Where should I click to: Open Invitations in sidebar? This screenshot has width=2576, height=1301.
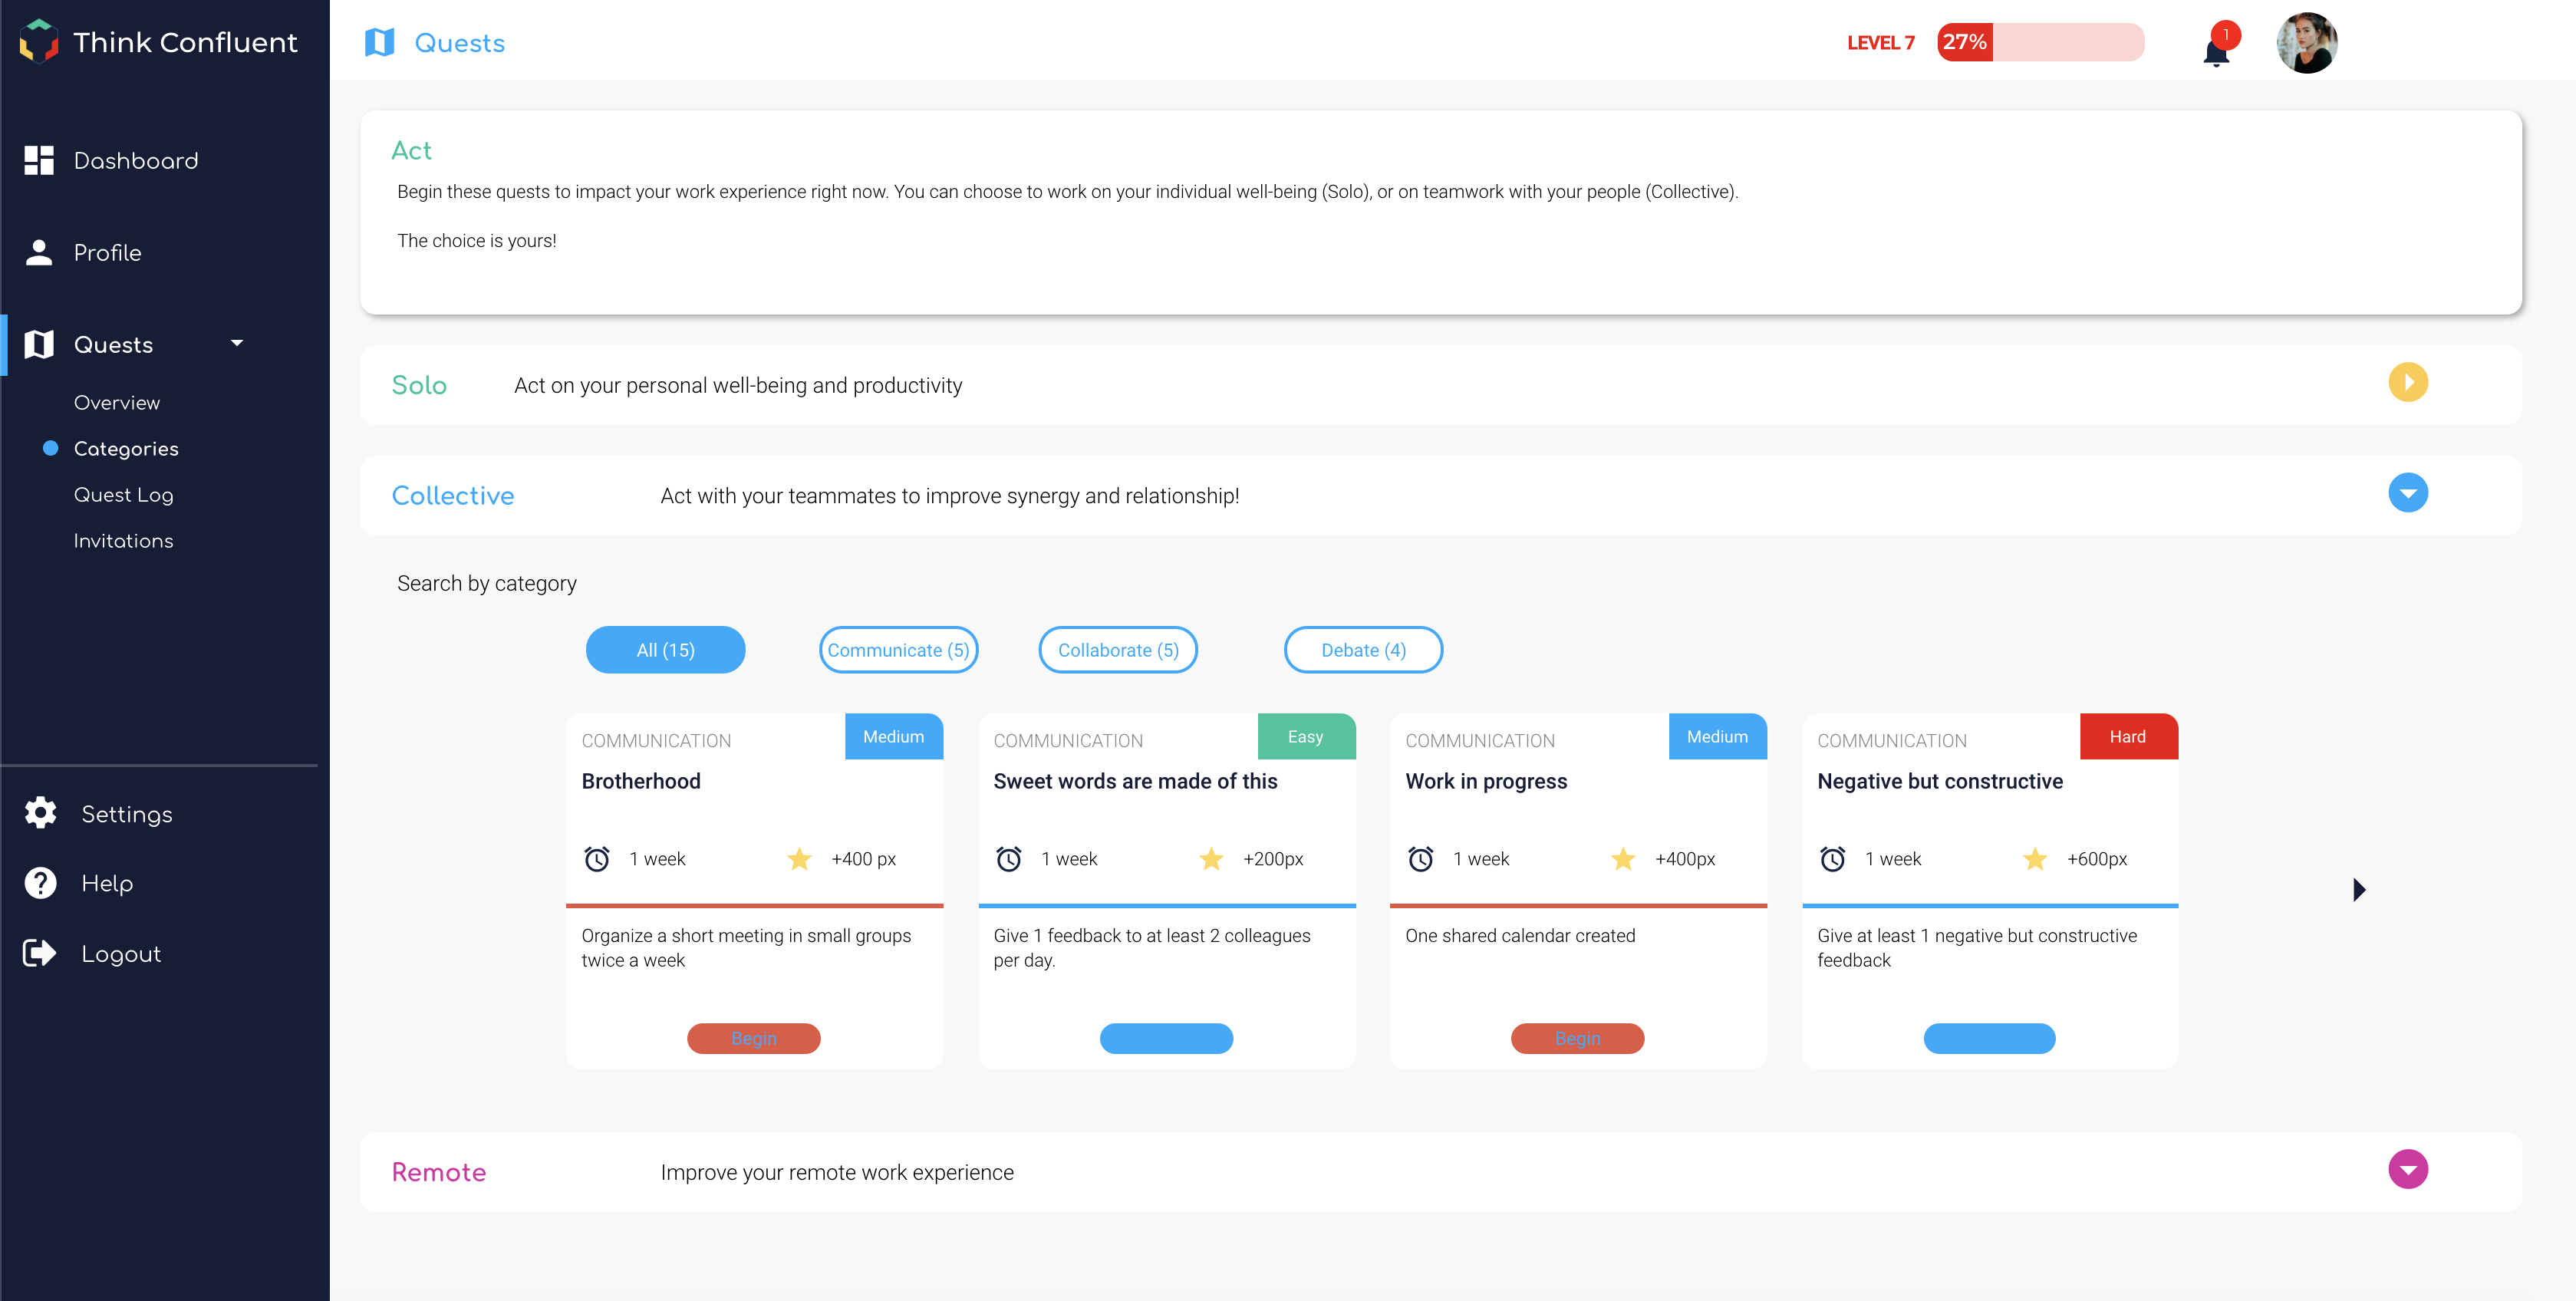pos(123,541)
